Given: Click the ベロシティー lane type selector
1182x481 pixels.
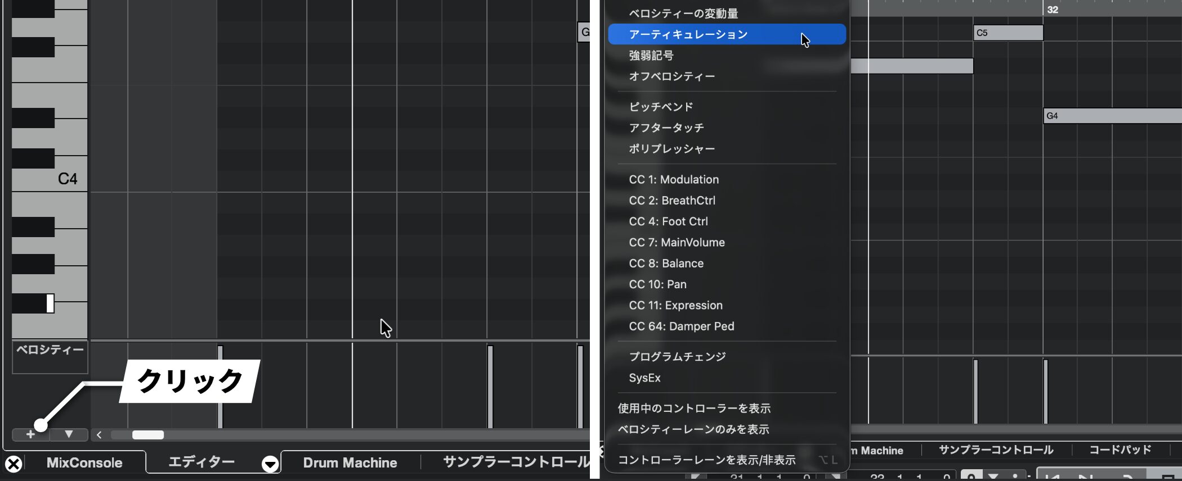Looking at the screenshot, I should click(50, 350).
